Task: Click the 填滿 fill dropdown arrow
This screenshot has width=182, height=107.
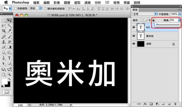Action: [179, 20]
